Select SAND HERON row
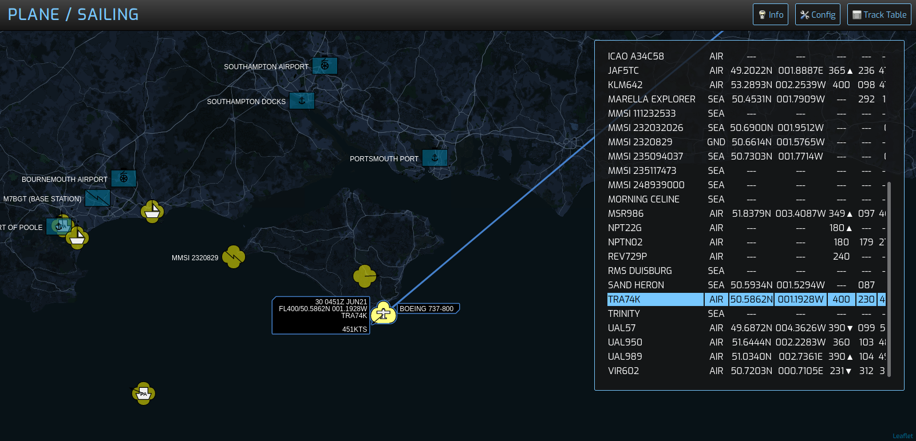Screen dimensions: 916x441 pyautogui.click(x=747, y=285)
